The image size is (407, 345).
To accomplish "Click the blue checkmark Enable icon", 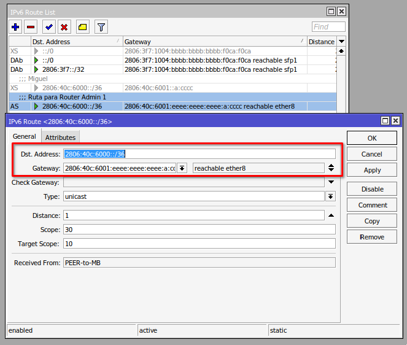I will (x=49, y=27).
